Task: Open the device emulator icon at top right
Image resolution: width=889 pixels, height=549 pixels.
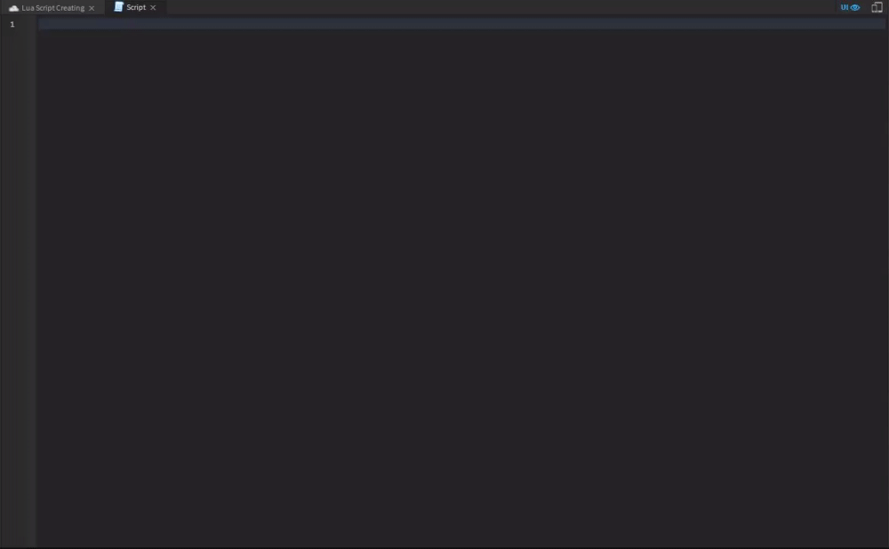Action: click(877, 7)
